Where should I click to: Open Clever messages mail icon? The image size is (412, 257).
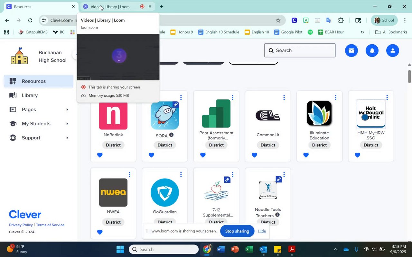[351, 50]
